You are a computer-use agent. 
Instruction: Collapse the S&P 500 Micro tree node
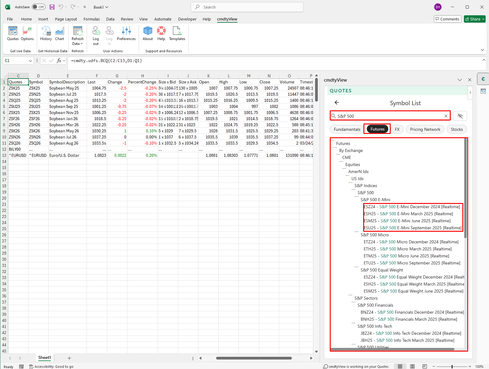(356, 232)
